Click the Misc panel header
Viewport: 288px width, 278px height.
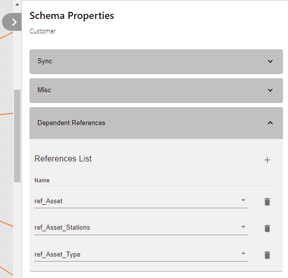point(156,90)
